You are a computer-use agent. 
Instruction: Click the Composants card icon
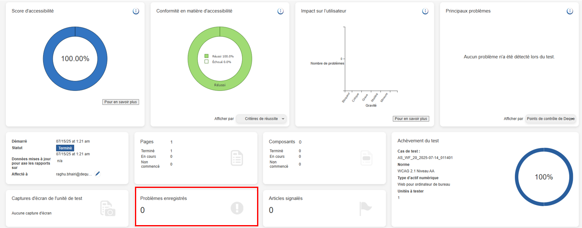(366, 158)
